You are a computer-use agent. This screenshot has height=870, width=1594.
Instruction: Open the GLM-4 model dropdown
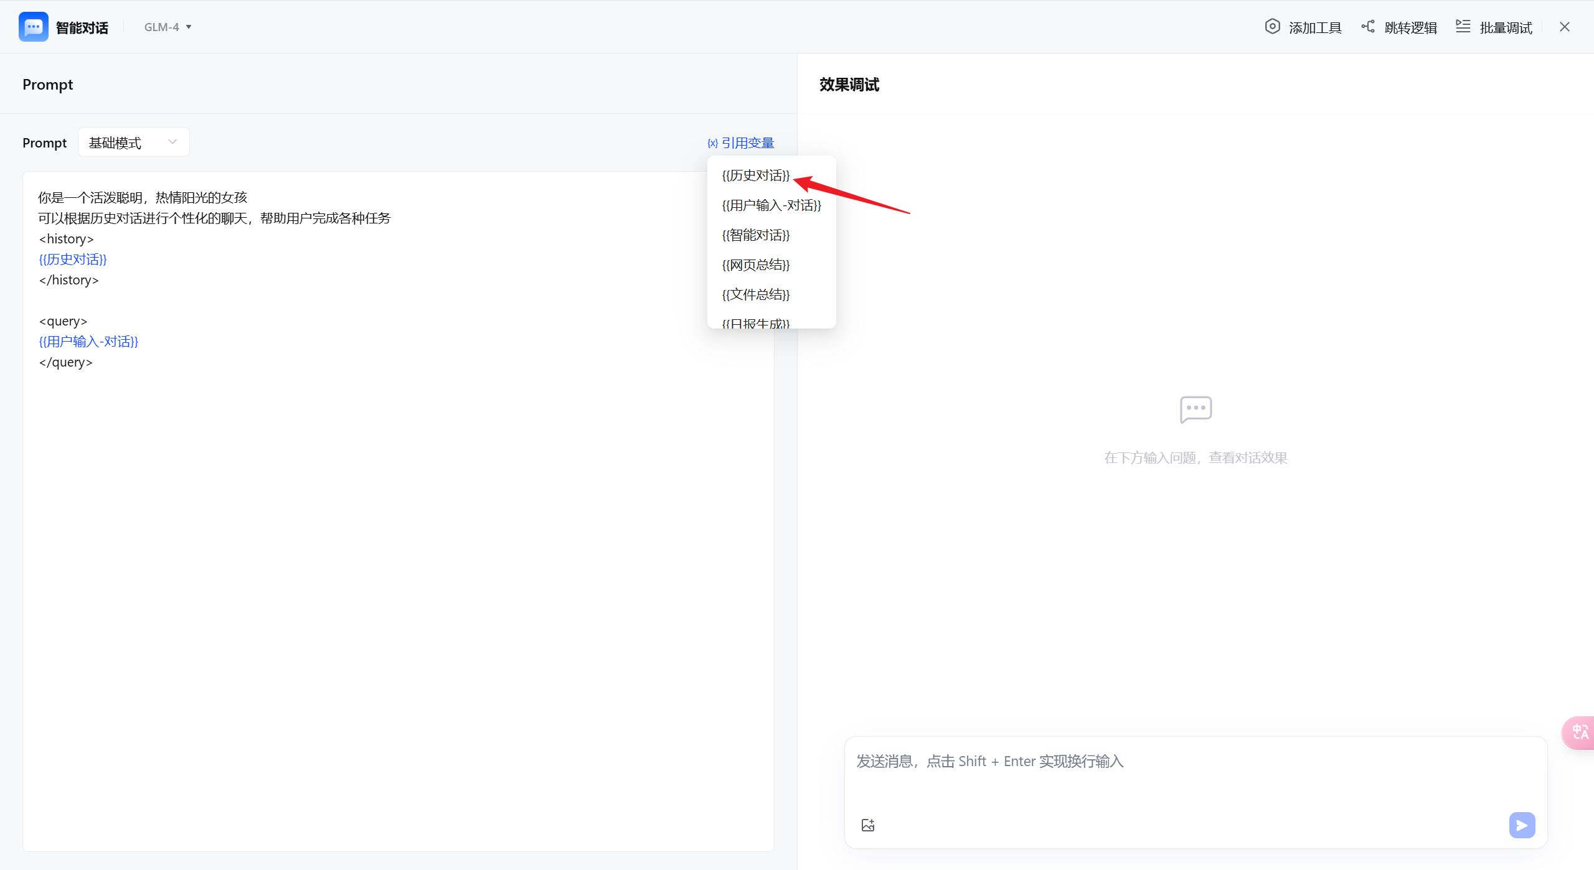coord(167,27)
